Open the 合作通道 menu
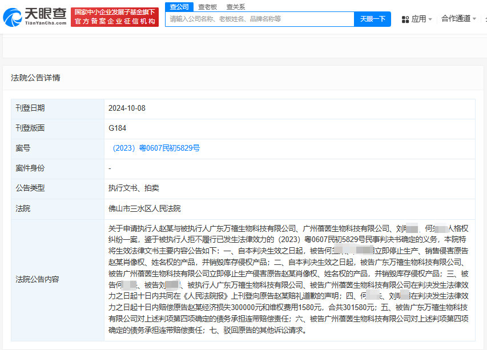487x350 pixels. tap(456, 19)
